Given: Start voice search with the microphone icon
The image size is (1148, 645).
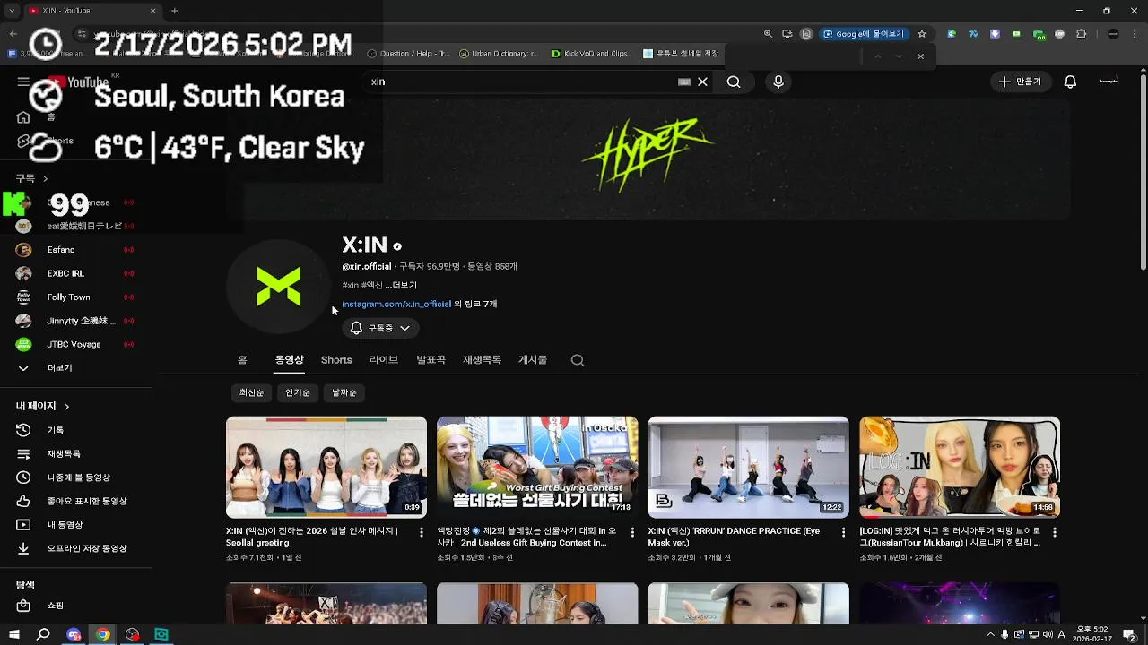Looking at the screenshot, I should pyautogui.click(x=778, y=82).
